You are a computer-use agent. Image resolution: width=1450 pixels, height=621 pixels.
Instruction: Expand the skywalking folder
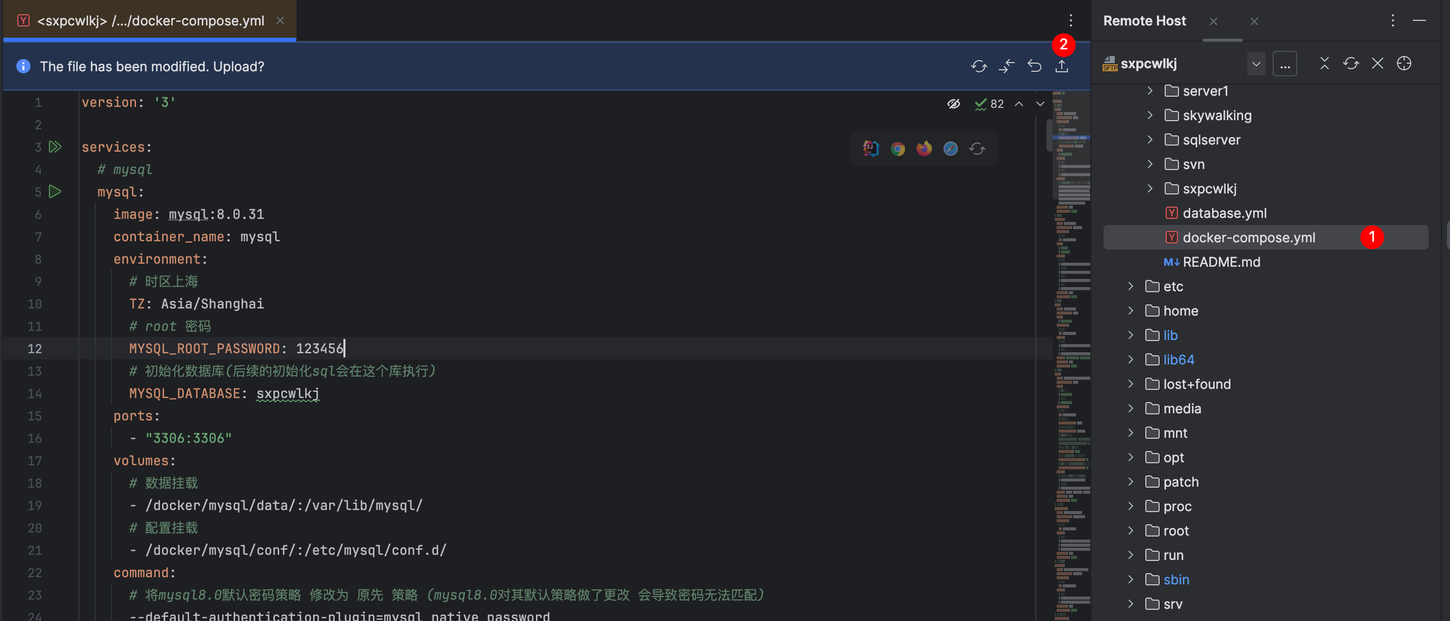point(1150,116)
